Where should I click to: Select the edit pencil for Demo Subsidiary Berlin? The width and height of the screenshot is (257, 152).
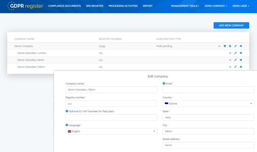tap(235, 60)
